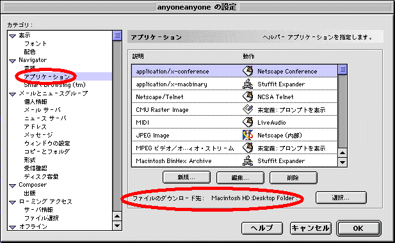Select Netscape/Telnet row
Viewport: 395px width, 243px height.
(234, 97)
